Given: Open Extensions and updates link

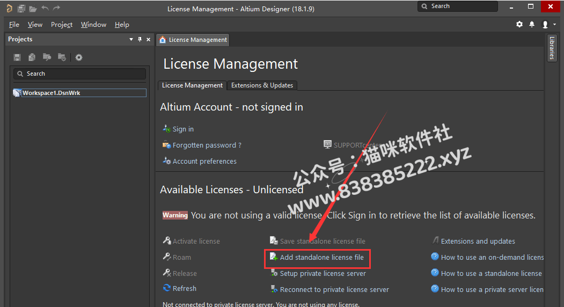Looking at the screenshot, I should point(478,241).
